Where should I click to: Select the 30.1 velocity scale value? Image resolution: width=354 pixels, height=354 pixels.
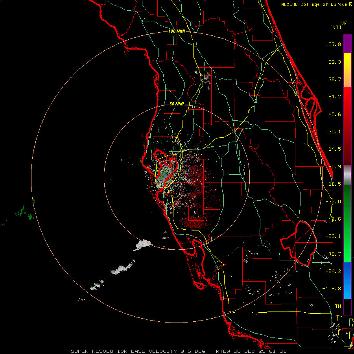click(335, 132)
